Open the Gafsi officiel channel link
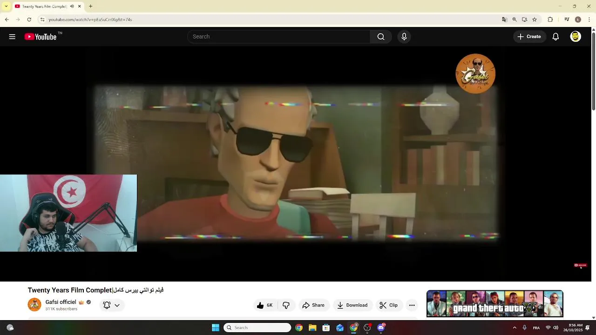The image size is (596, 335). (61, 302)
